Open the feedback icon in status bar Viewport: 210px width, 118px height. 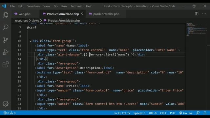click(198, 113)
